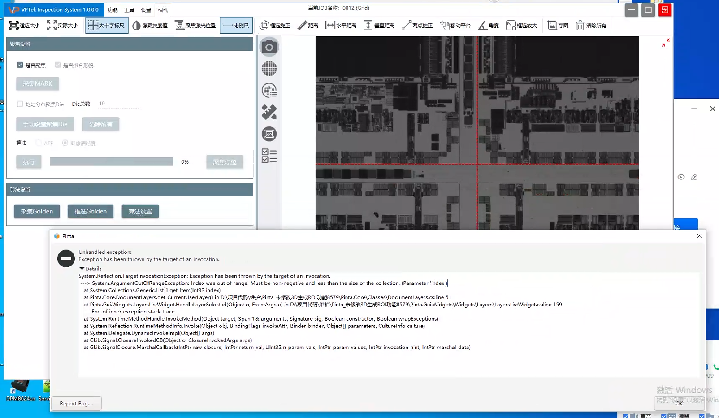Click the exception details text area

pyautogui.click(x=389, y=324)
